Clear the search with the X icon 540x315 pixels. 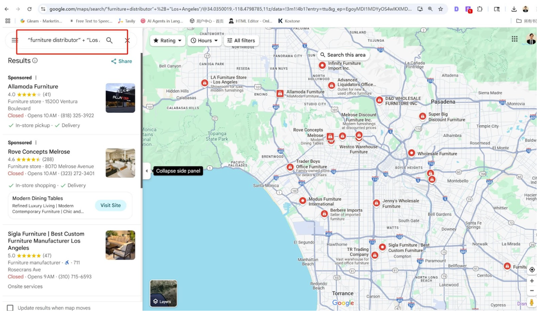click(x=127, y=40)
